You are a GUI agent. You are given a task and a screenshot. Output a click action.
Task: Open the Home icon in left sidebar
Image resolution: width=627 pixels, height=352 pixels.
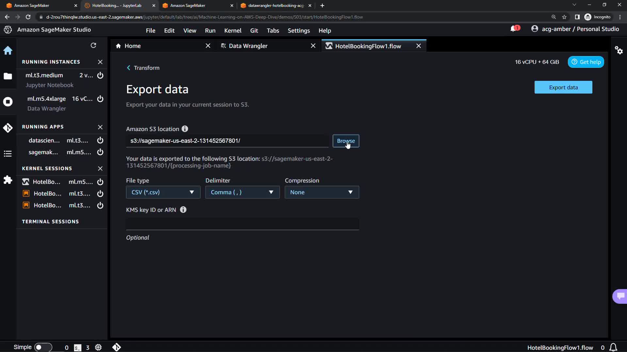[x=8, y=51]
